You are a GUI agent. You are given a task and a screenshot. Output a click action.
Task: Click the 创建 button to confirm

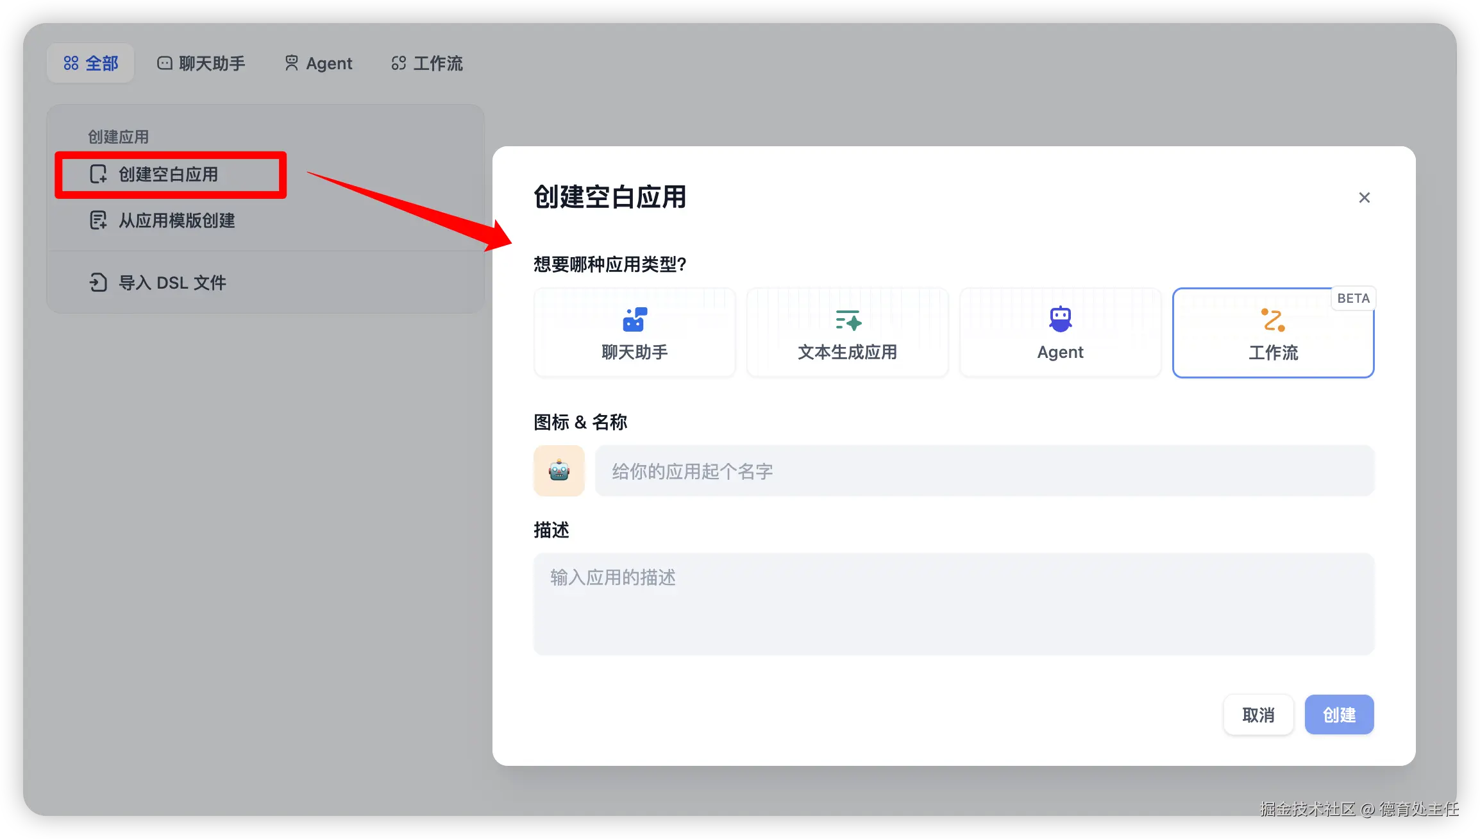click(1339, 715)
